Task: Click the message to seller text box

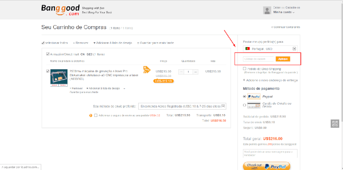Action: pyautogui.click(x=270, y=153)
